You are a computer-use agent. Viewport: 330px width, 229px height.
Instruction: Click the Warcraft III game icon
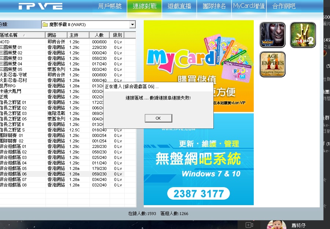272,35
